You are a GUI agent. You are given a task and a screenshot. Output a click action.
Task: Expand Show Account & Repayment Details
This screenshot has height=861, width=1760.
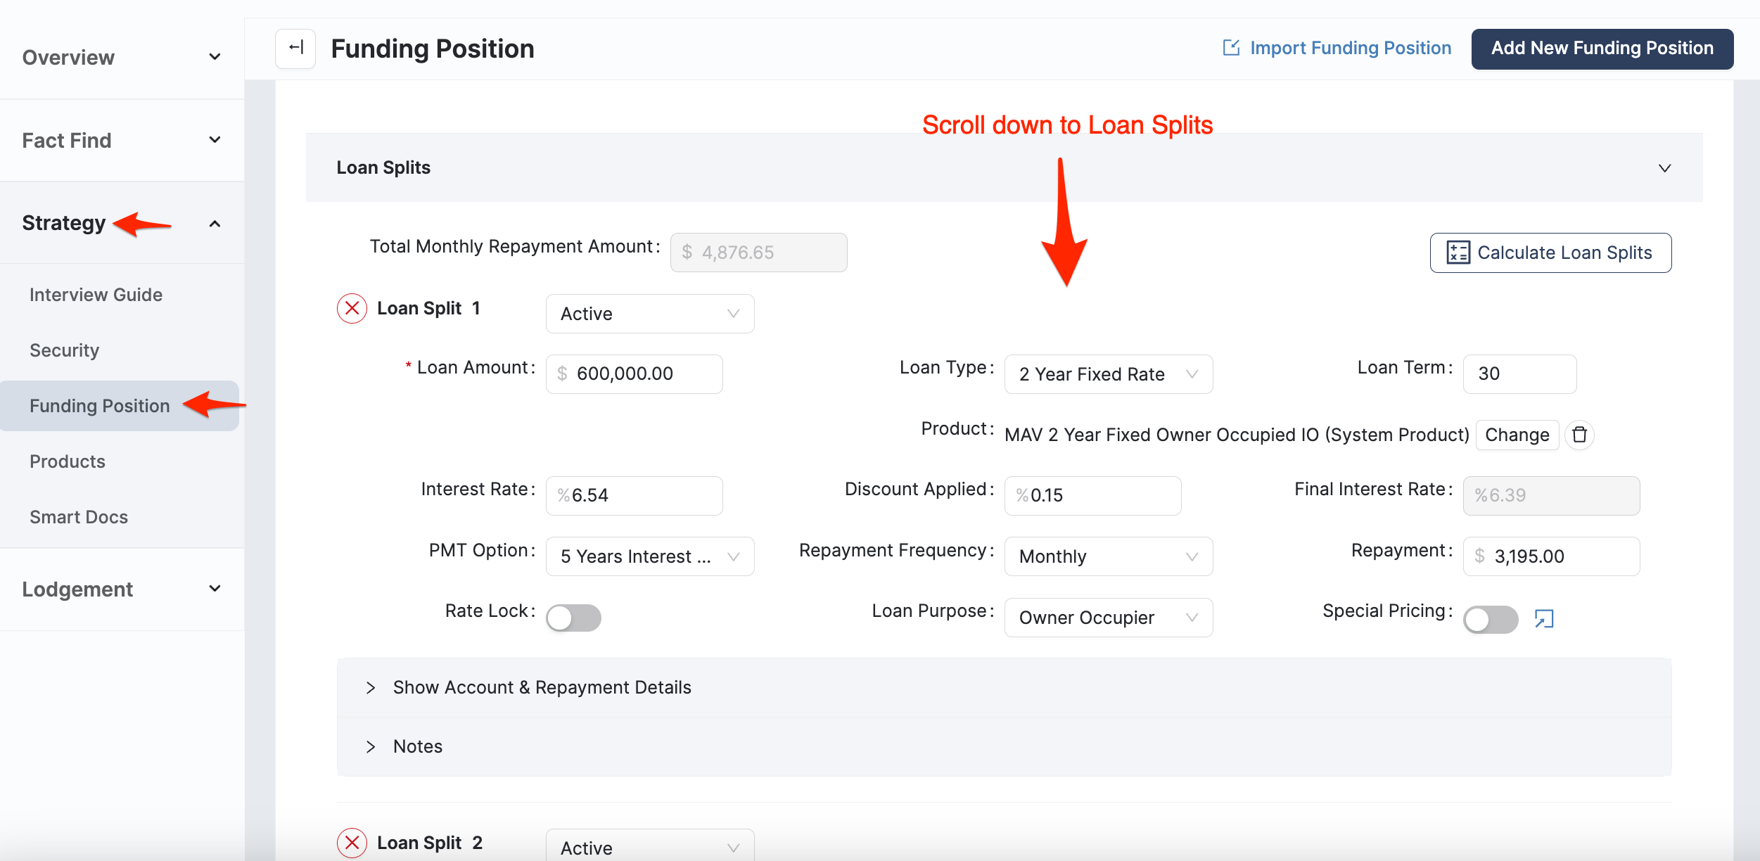542,687
